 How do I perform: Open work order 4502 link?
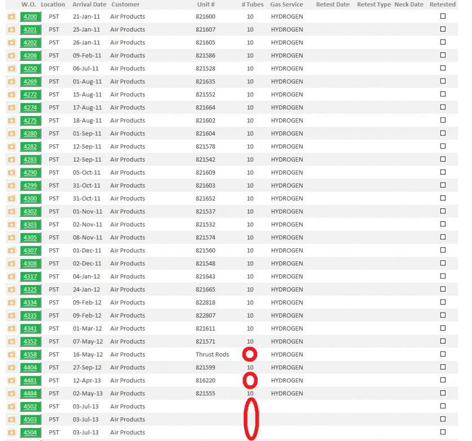(x=30, y=407)
